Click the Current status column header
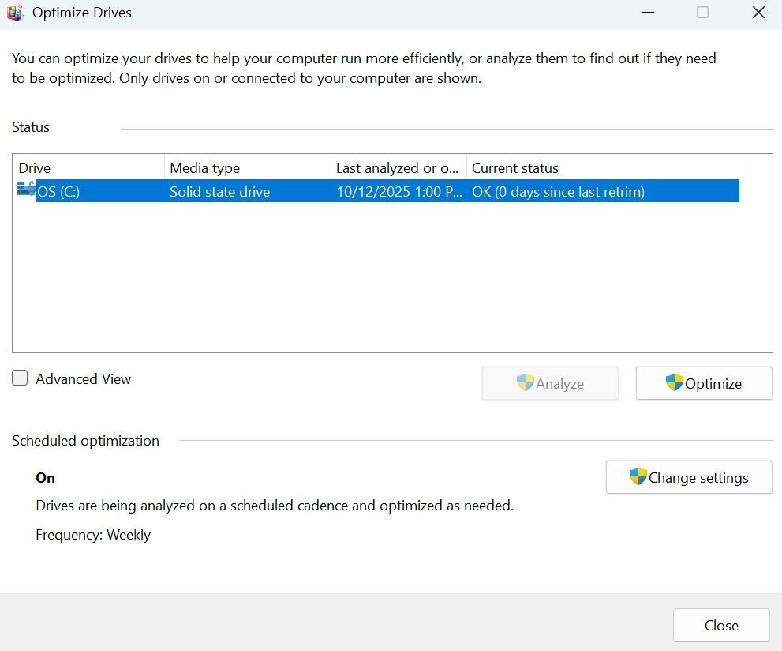Viewport: 782px width, 651px height. tap(602, 168)
